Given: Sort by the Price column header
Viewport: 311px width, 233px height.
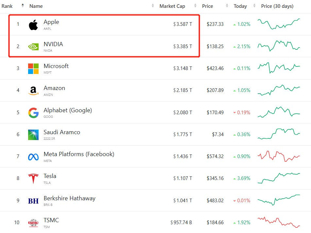Looking at the screenshot, I should [207, 6].
